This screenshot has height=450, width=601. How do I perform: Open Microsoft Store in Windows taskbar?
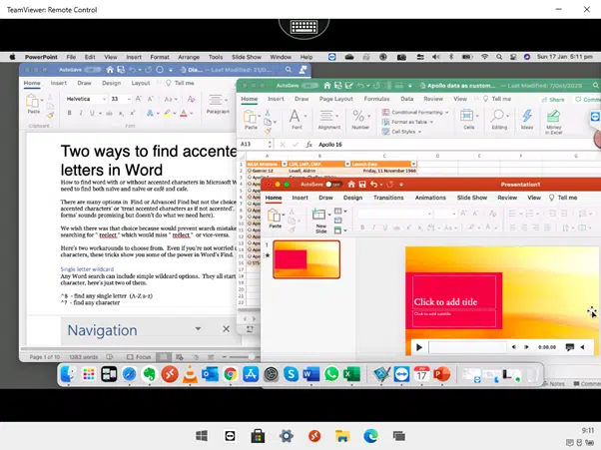pyautogui.click(x=258, y=436)
